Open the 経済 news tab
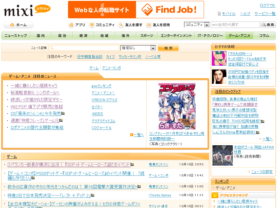 click(x=83, y=35)
